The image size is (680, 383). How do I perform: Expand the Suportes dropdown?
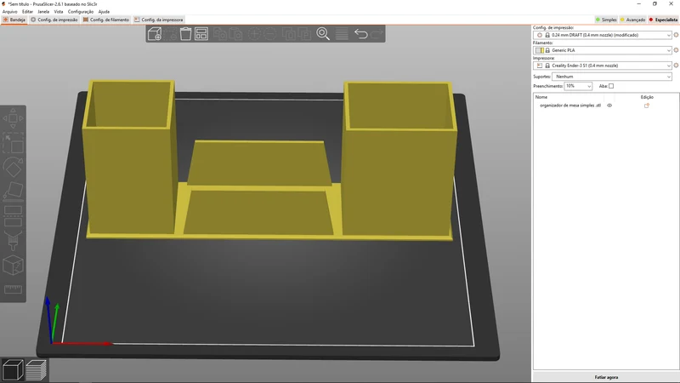point(612,77)
